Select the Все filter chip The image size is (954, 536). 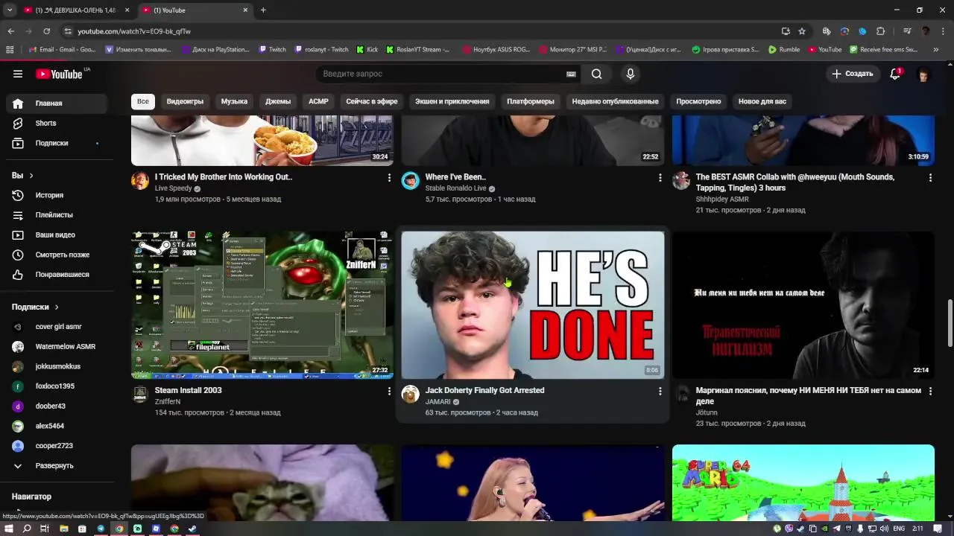(x=142, y=101)
